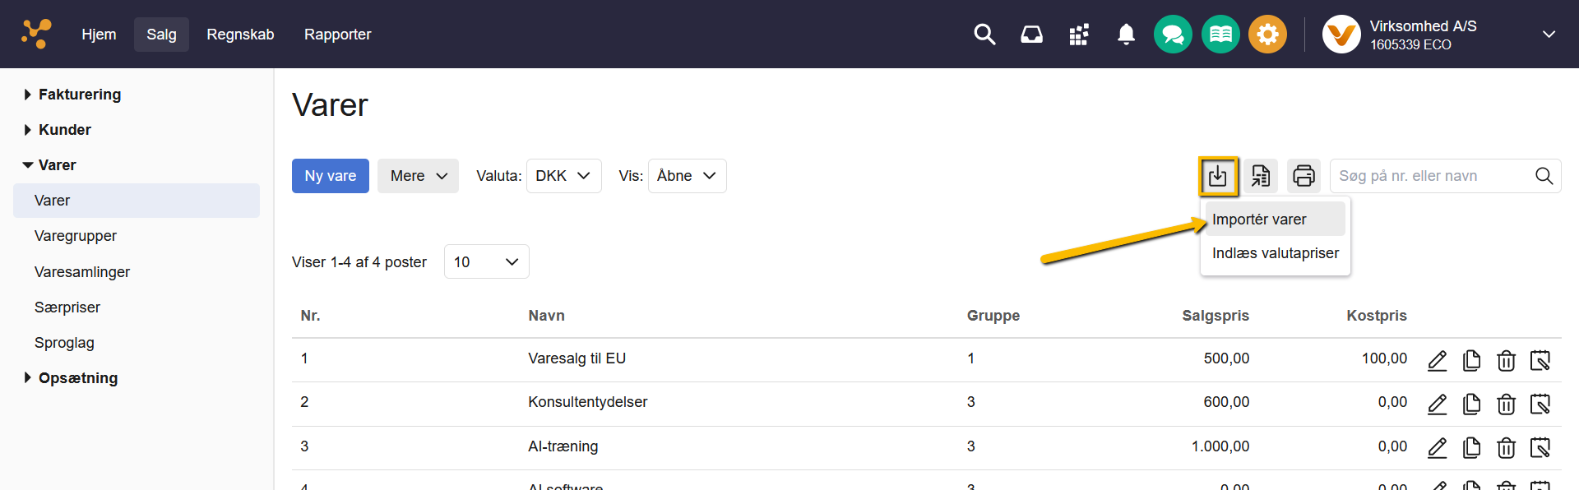This screenshot has width=1579, height=490.
Task: Expand the Fakturering section in sidebar
Action: coord(79,95)
